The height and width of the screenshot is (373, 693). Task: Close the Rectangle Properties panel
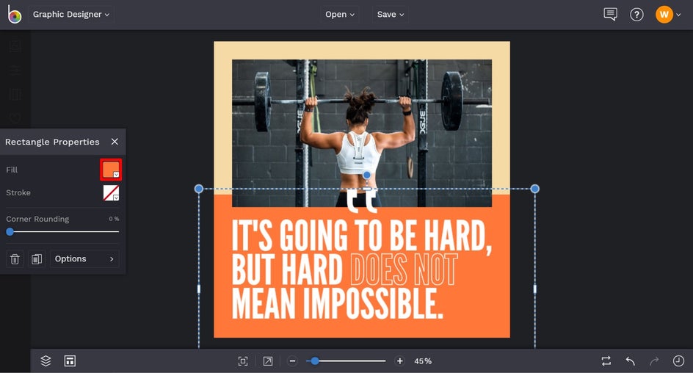(115, 142)
